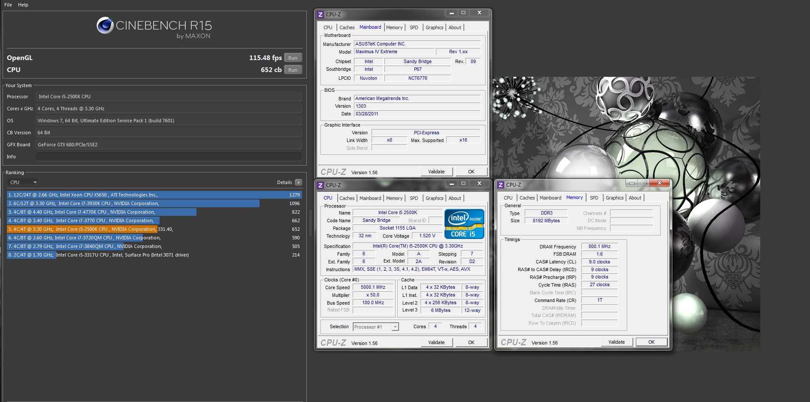Open the CPU ranking dropdown

(23, 182)
